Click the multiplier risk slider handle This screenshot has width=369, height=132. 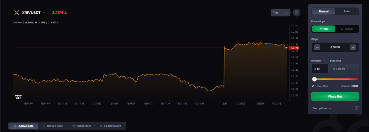(314, 79)
